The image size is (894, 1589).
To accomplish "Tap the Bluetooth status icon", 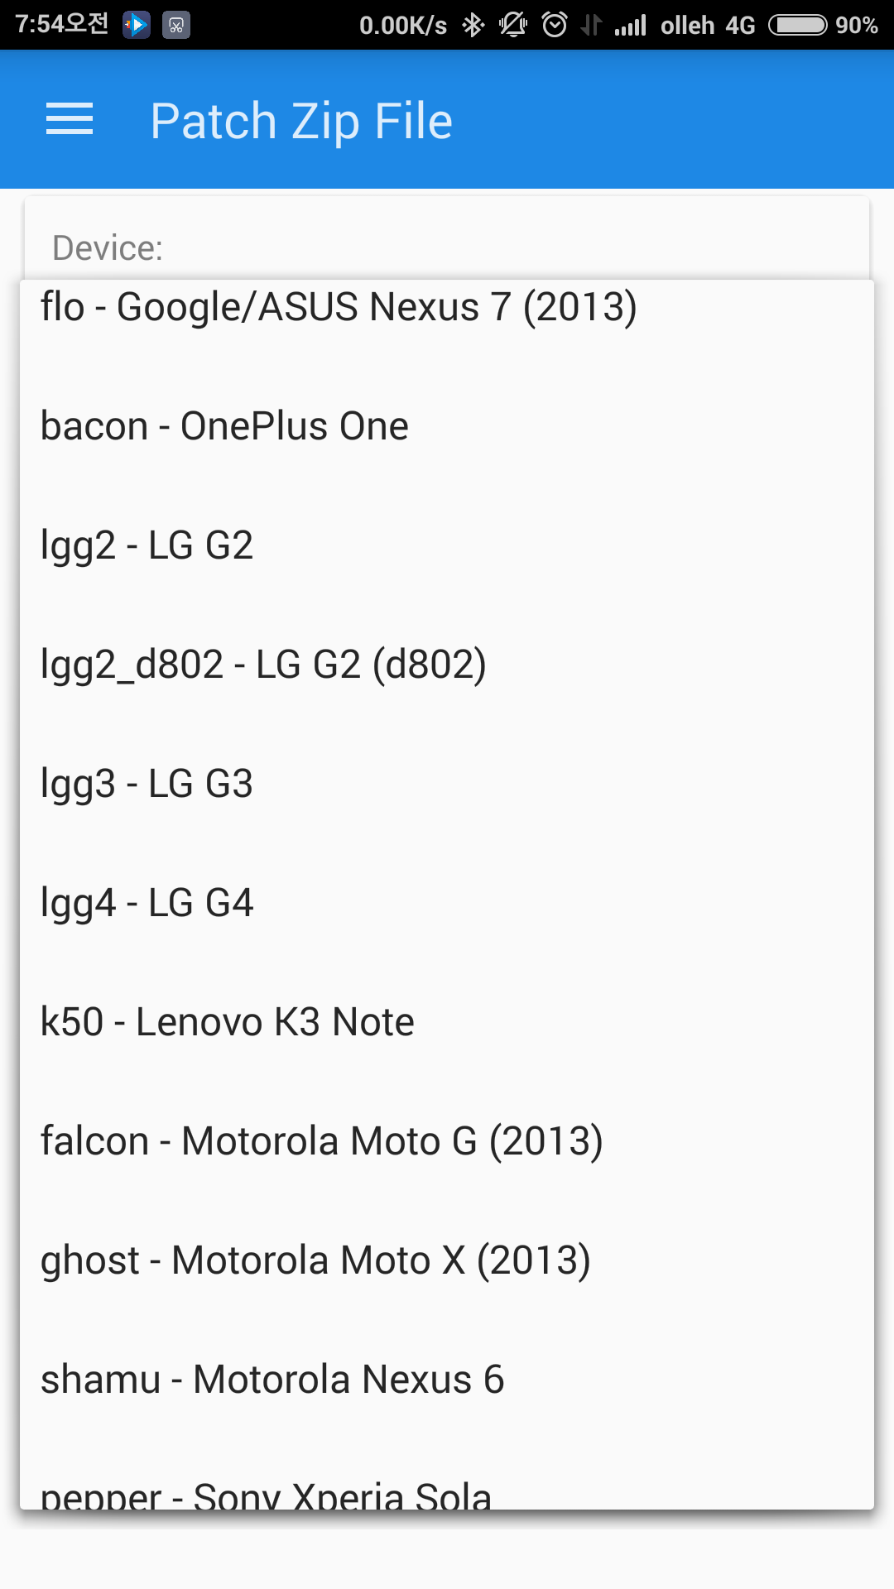I will [473, 25].
